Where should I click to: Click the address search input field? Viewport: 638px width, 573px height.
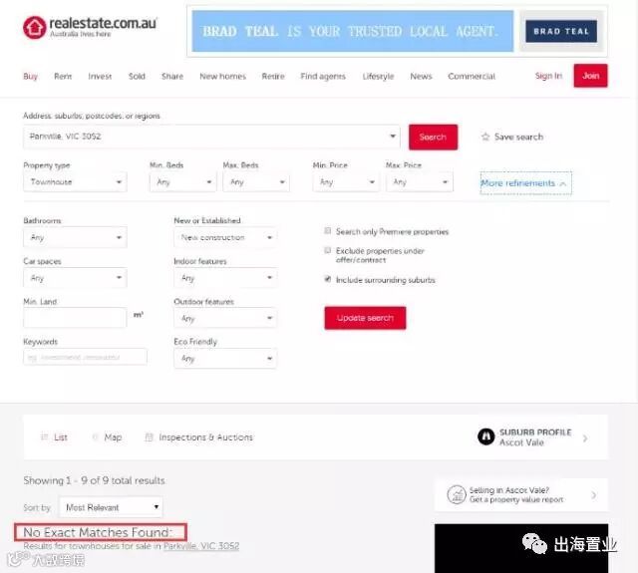click(x=211, y=137)
